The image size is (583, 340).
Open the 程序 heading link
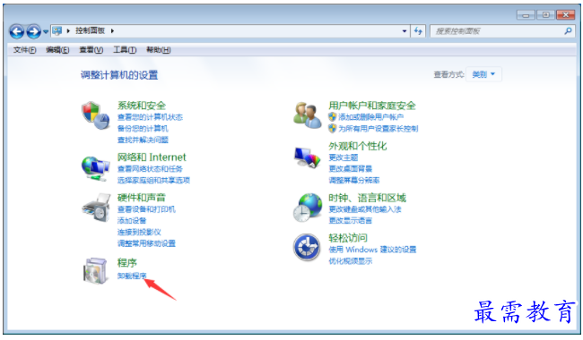(x=127, y=262)
